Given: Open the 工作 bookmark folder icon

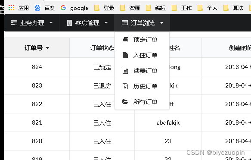Looking at the screenshot, I should (x=174, y=8).
